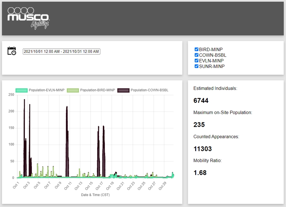Uncheck the BIRD-MINP checkbox

[196, 49]
